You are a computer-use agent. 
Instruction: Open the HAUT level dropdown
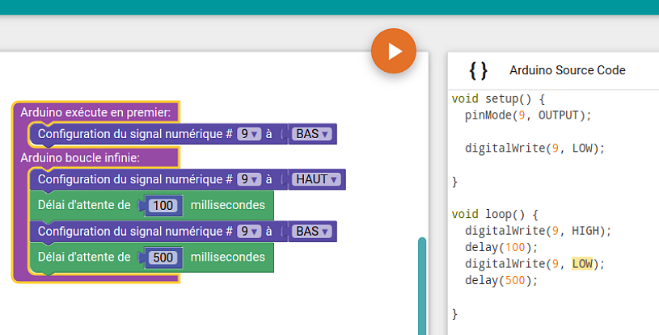click(316, 179)
